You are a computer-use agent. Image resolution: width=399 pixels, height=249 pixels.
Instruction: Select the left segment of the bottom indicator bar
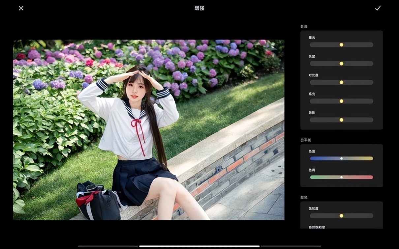click(x=108, y=246)
